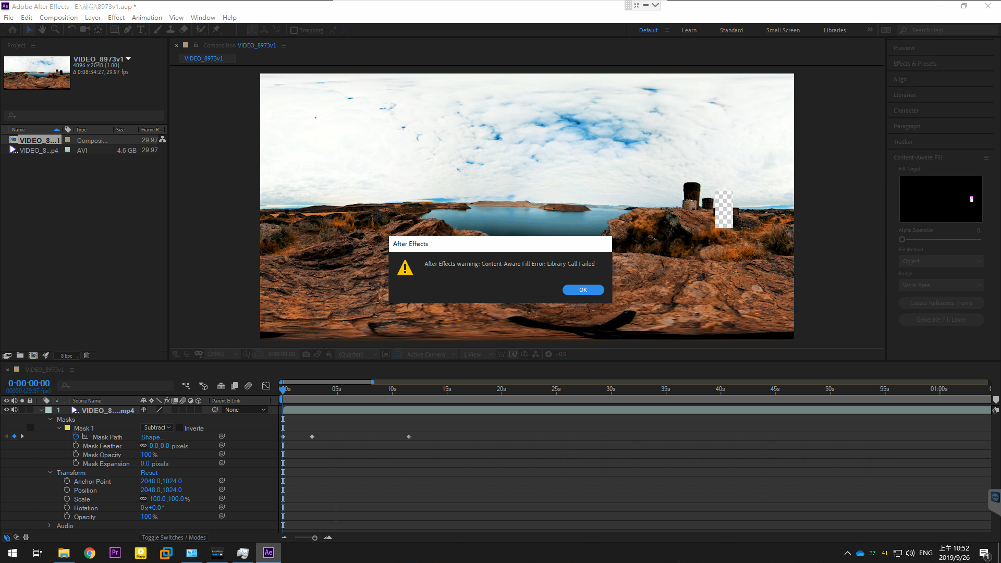Open the Premiere Pro taskbar icon
1001x563 pixels.
tap(115, 553)
